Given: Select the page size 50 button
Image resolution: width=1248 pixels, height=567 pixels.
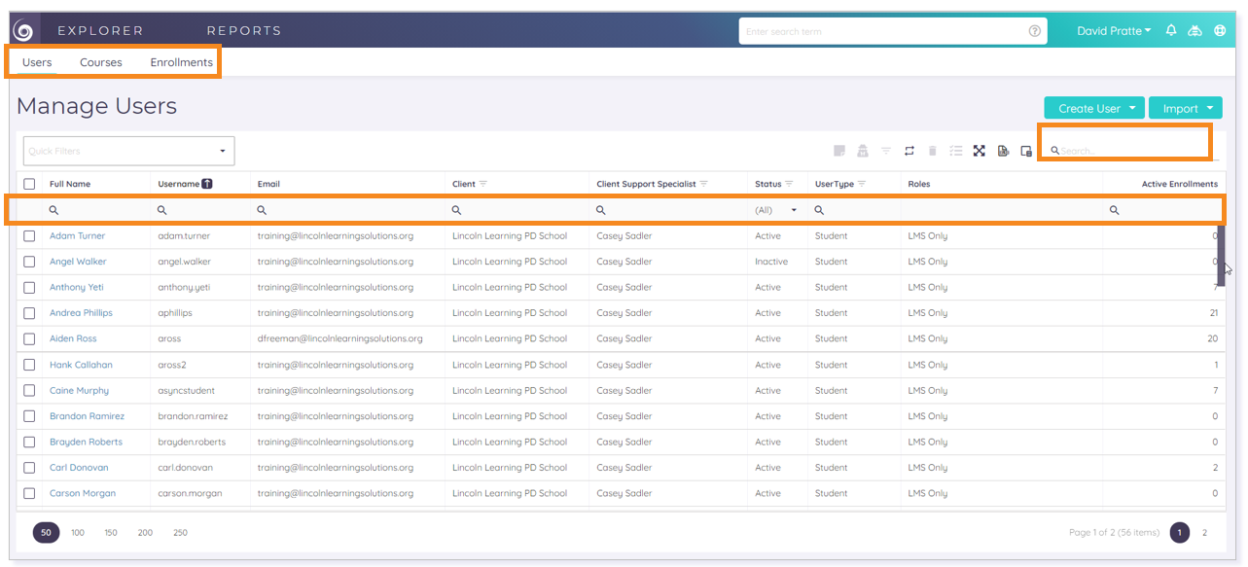Looking at the screenshot, I should (x=46, y=533).
